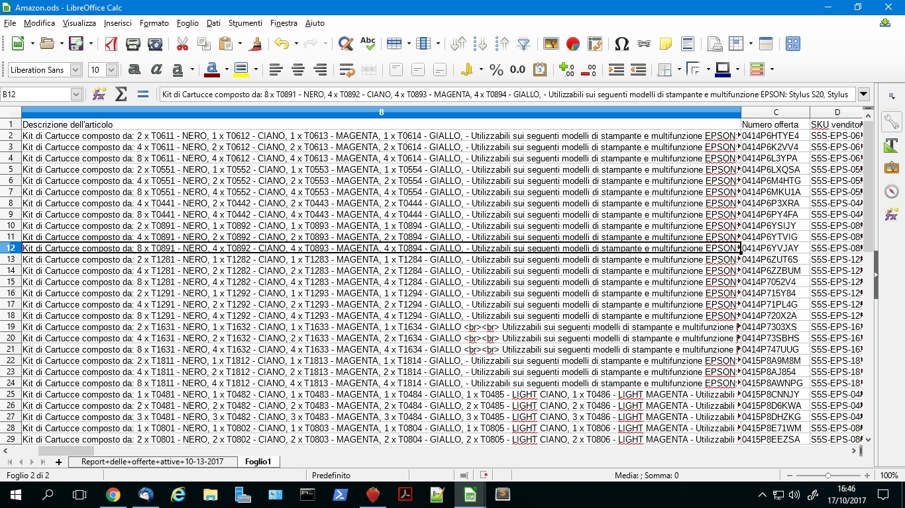Select column C header

(x=775, y=112)
